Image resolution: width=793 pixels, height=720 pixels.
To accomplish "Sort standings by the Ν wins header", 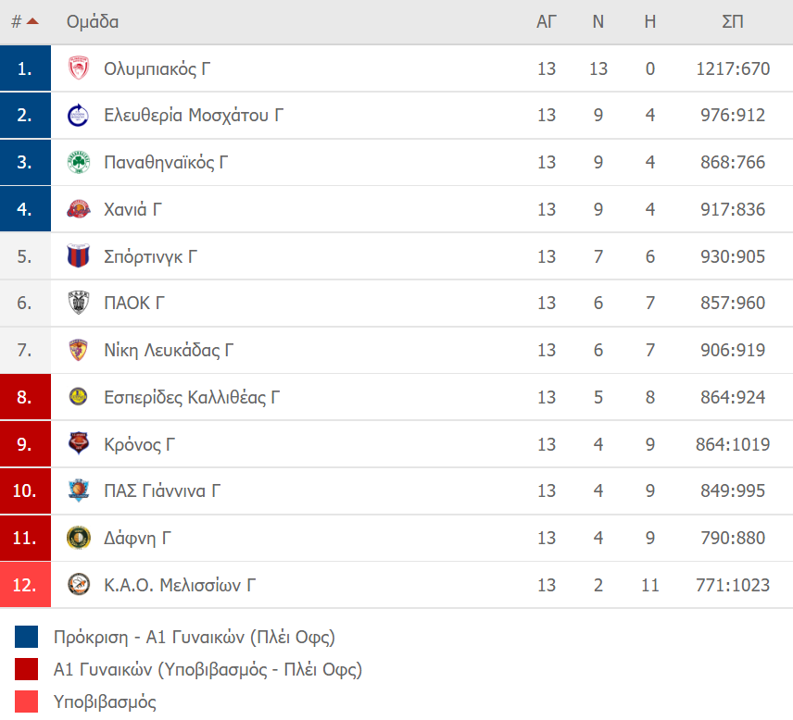I will coord(598,21).
